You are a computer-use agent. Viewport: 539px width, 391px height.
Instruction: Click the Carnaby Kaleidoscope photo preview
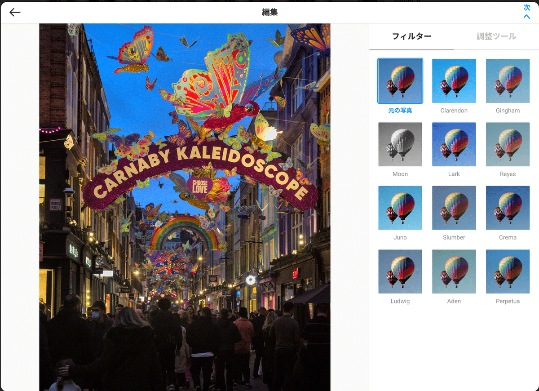pyautogui.click(x=185, y=207)
